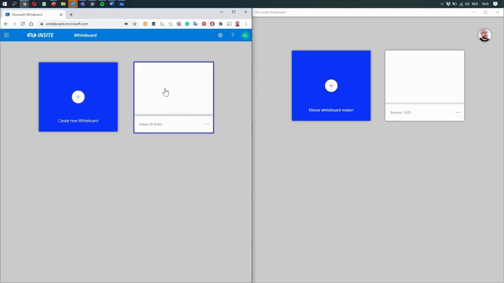Viewport: 504px width, 283px height.
Task: Click the cast media icon in Chrome
Action: (x=229, y=24)
